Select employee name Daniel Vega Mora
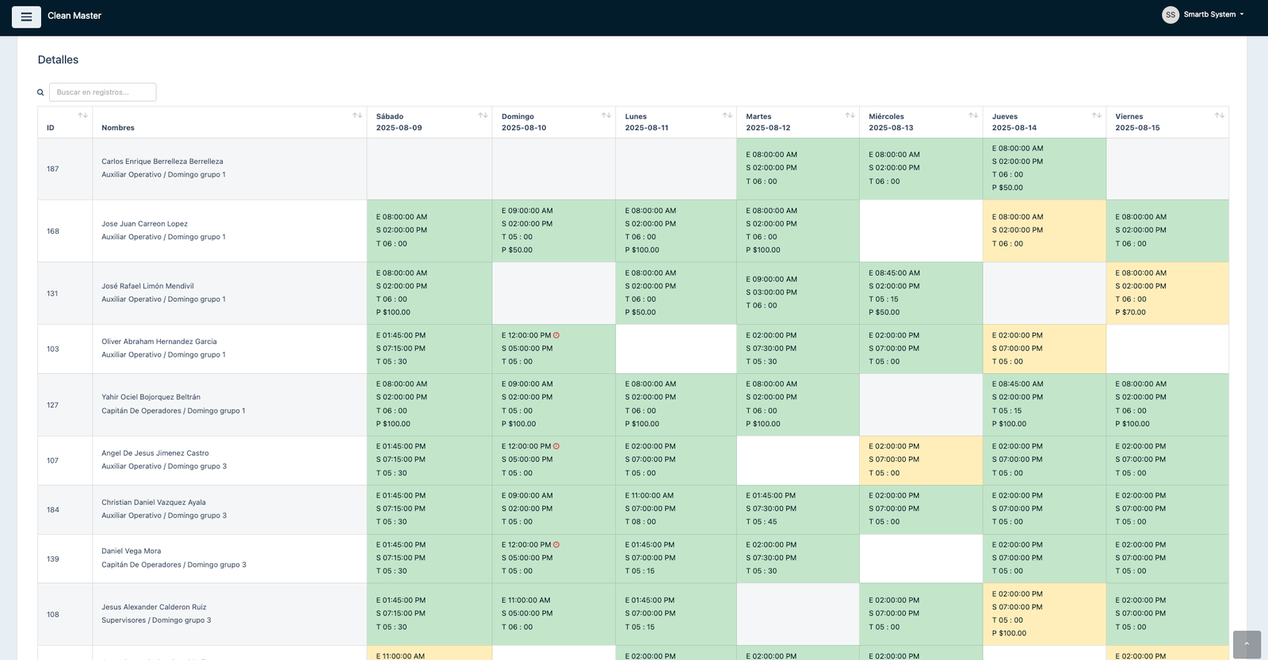Screen dimensions: 1268x660 tap(131, 551)
